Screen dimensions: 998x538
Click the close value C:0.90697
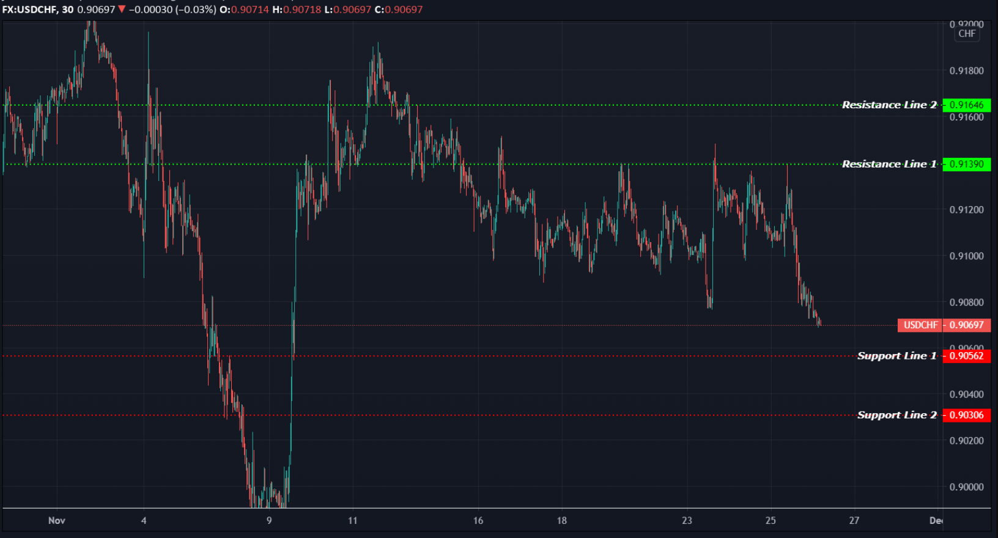pos(399,10)
